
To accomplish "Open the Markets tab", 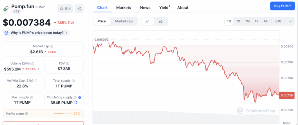I will (x=124, y=8).
